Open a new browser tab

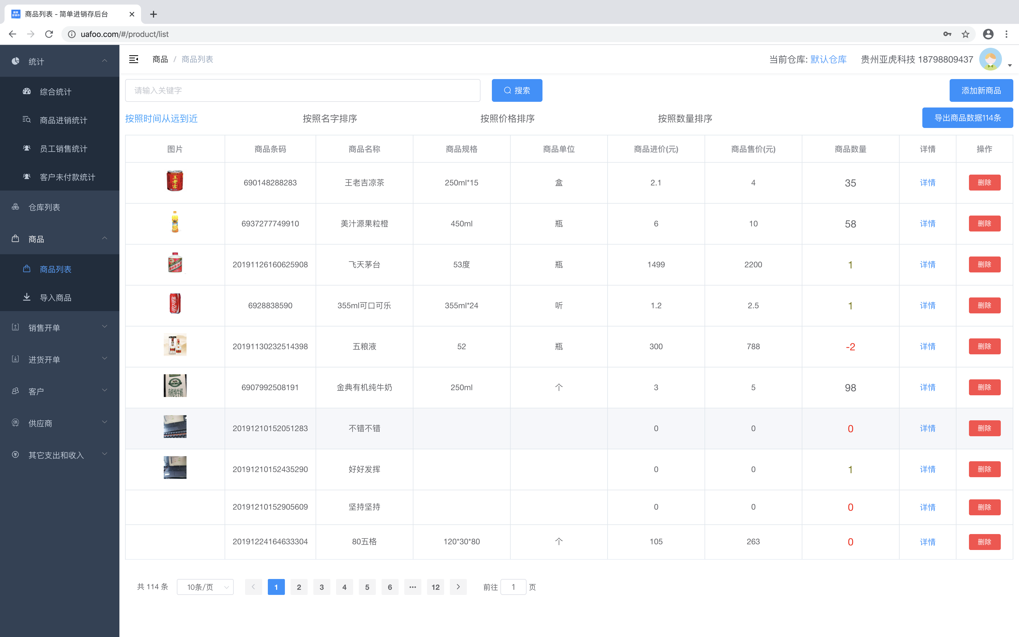pos(154,14)
